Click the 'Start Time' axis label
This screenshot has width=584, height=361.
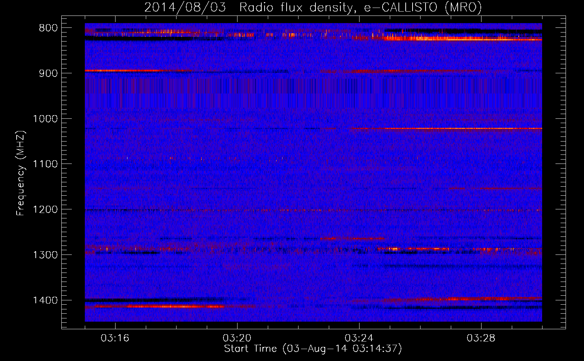(313, 349)
